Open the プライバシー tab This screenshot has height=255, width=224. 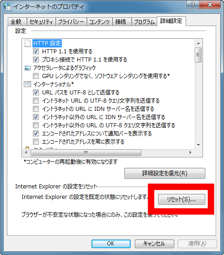click(x=71, y=21)
